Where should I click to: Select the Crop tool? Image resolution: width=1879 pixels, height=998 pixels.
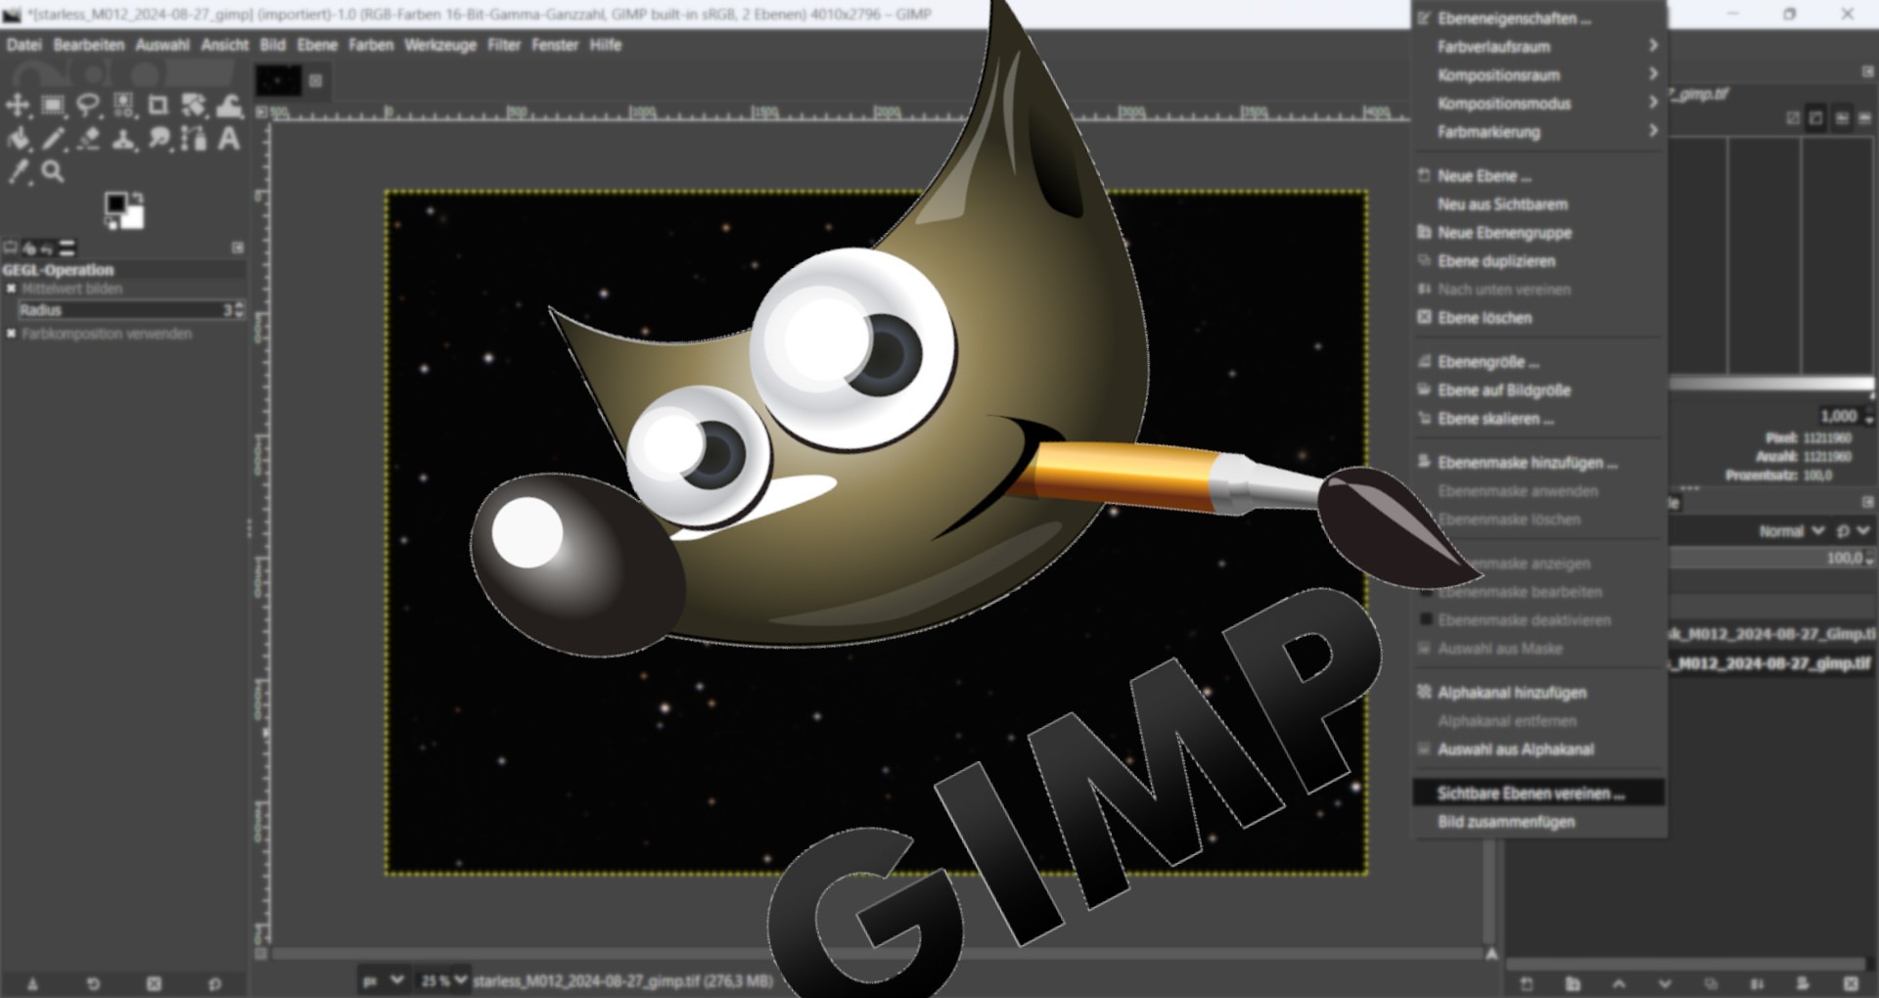click(x=158, y=106)
